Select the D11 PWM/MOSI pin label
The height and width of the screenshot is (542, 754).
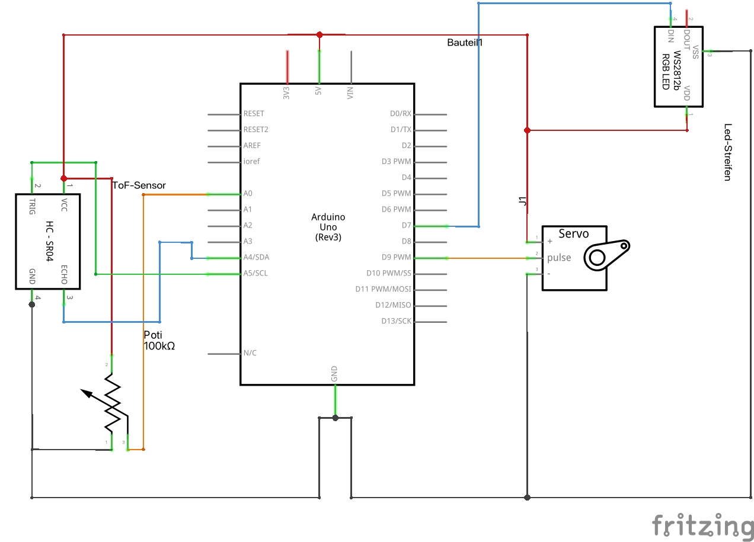[384, 289]
